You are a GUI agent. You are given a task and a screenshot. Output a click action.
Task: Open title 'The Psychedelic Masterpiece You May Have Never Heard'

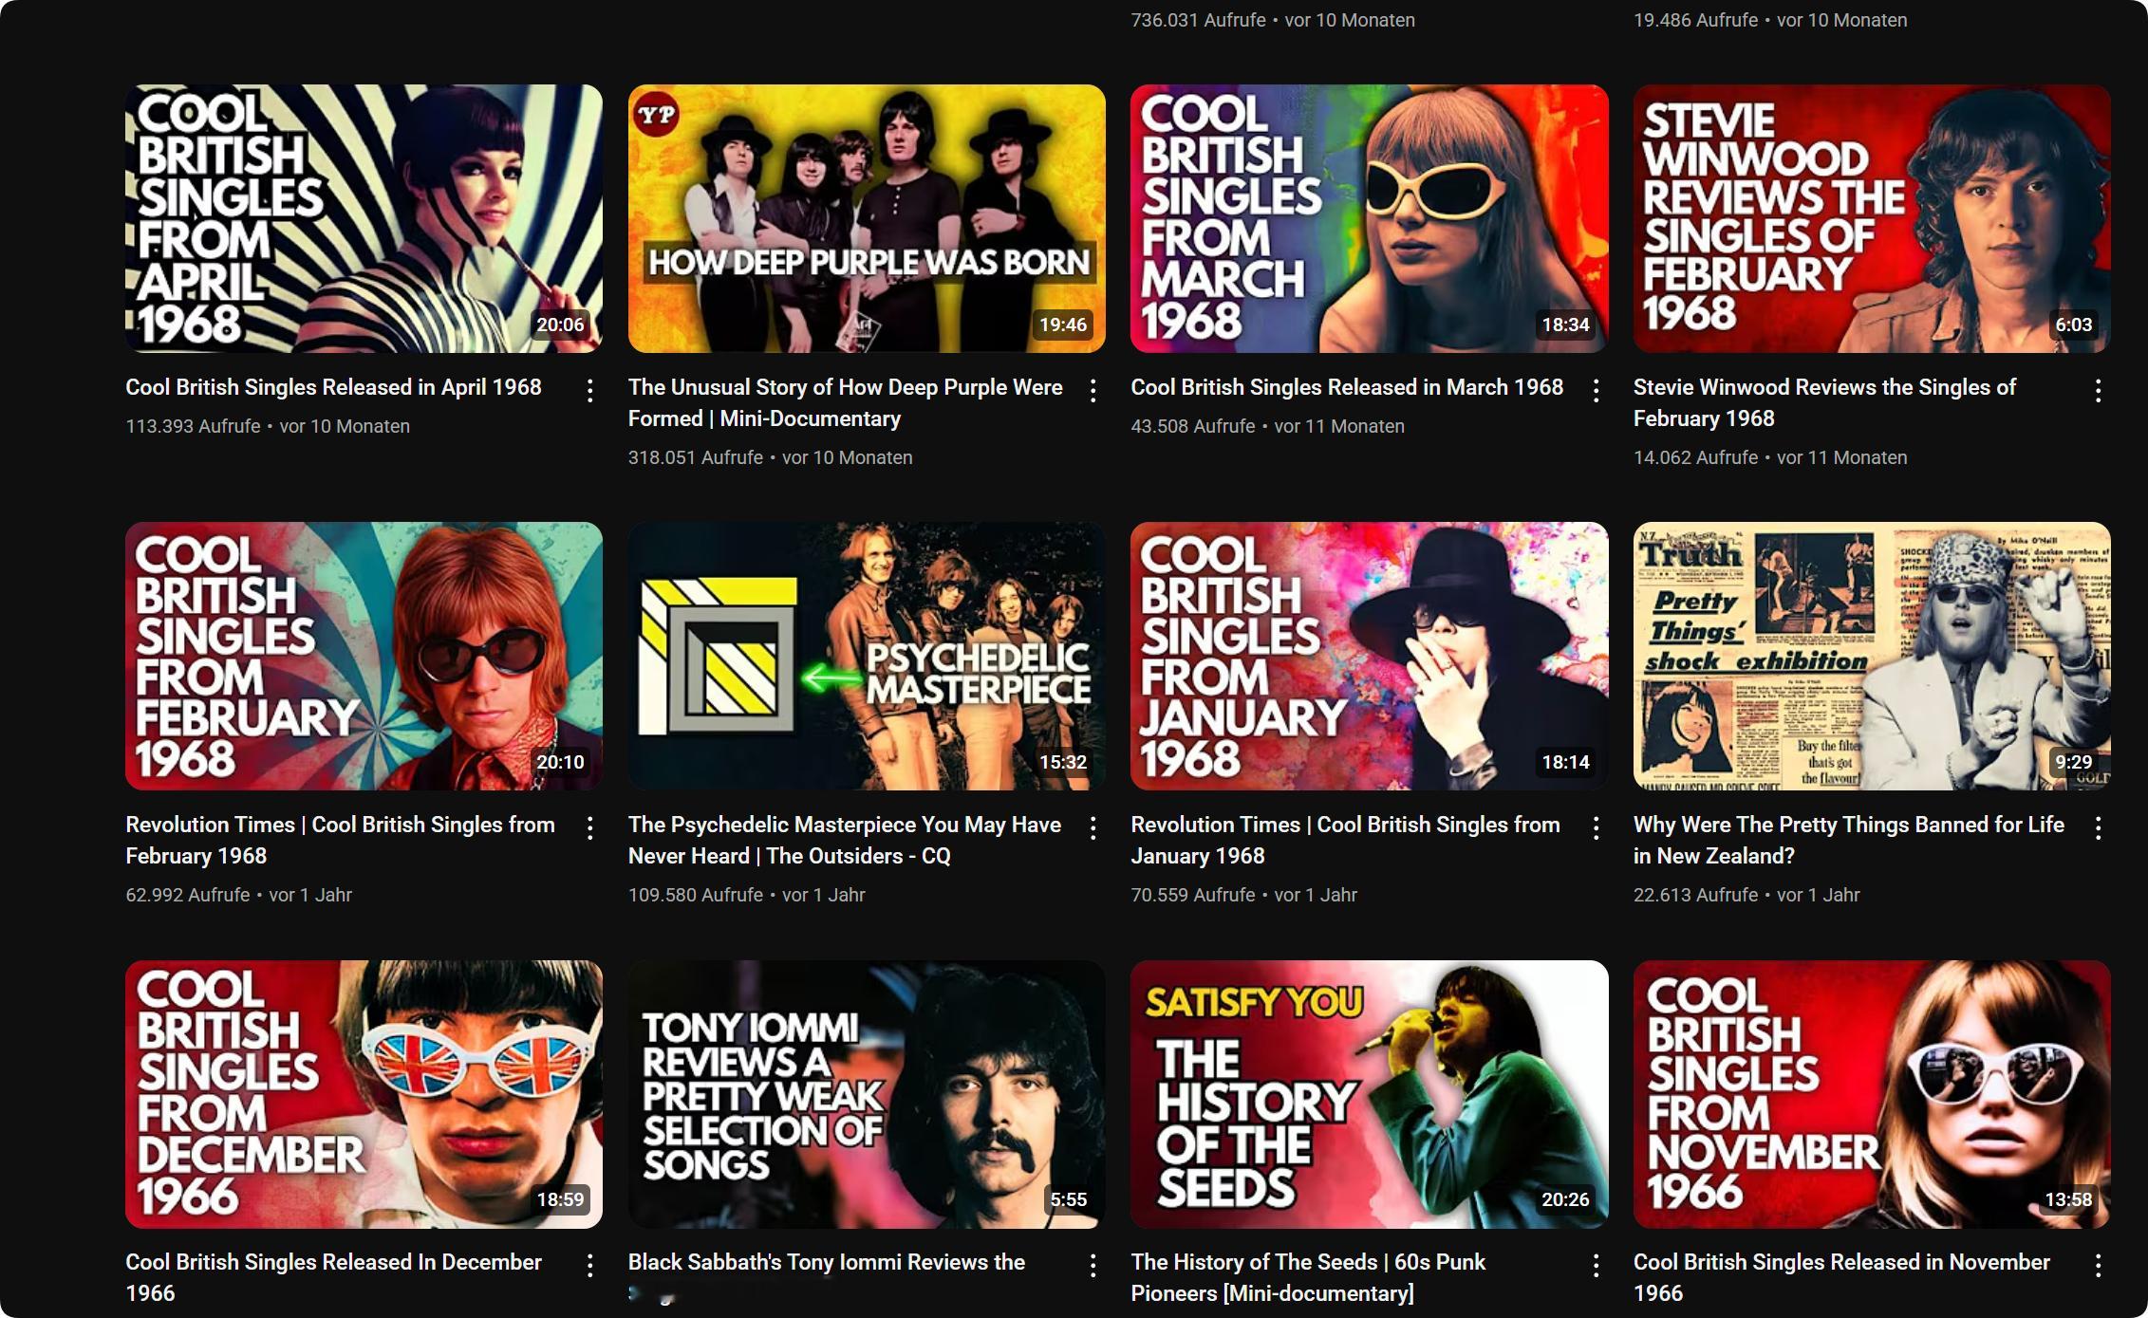845,840
